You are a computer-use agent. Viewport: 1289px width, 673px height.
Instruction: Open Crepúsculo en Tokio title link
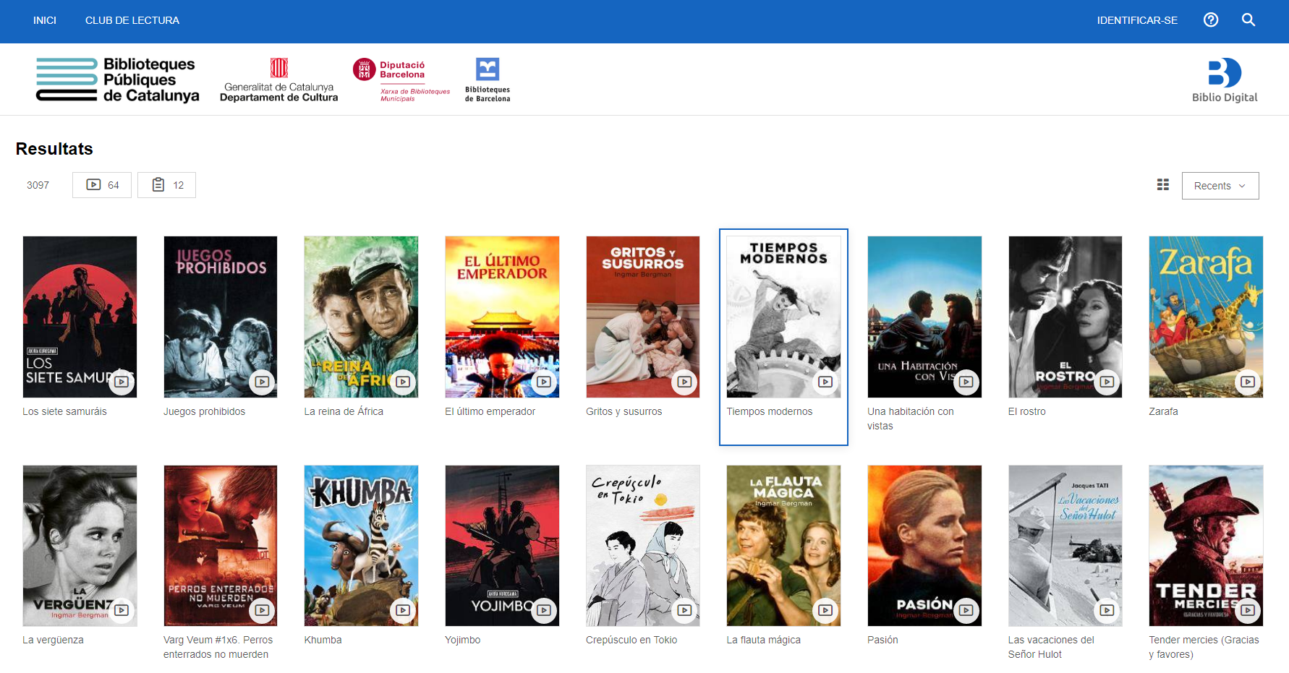pyautogui.click(x=631, y=640)
